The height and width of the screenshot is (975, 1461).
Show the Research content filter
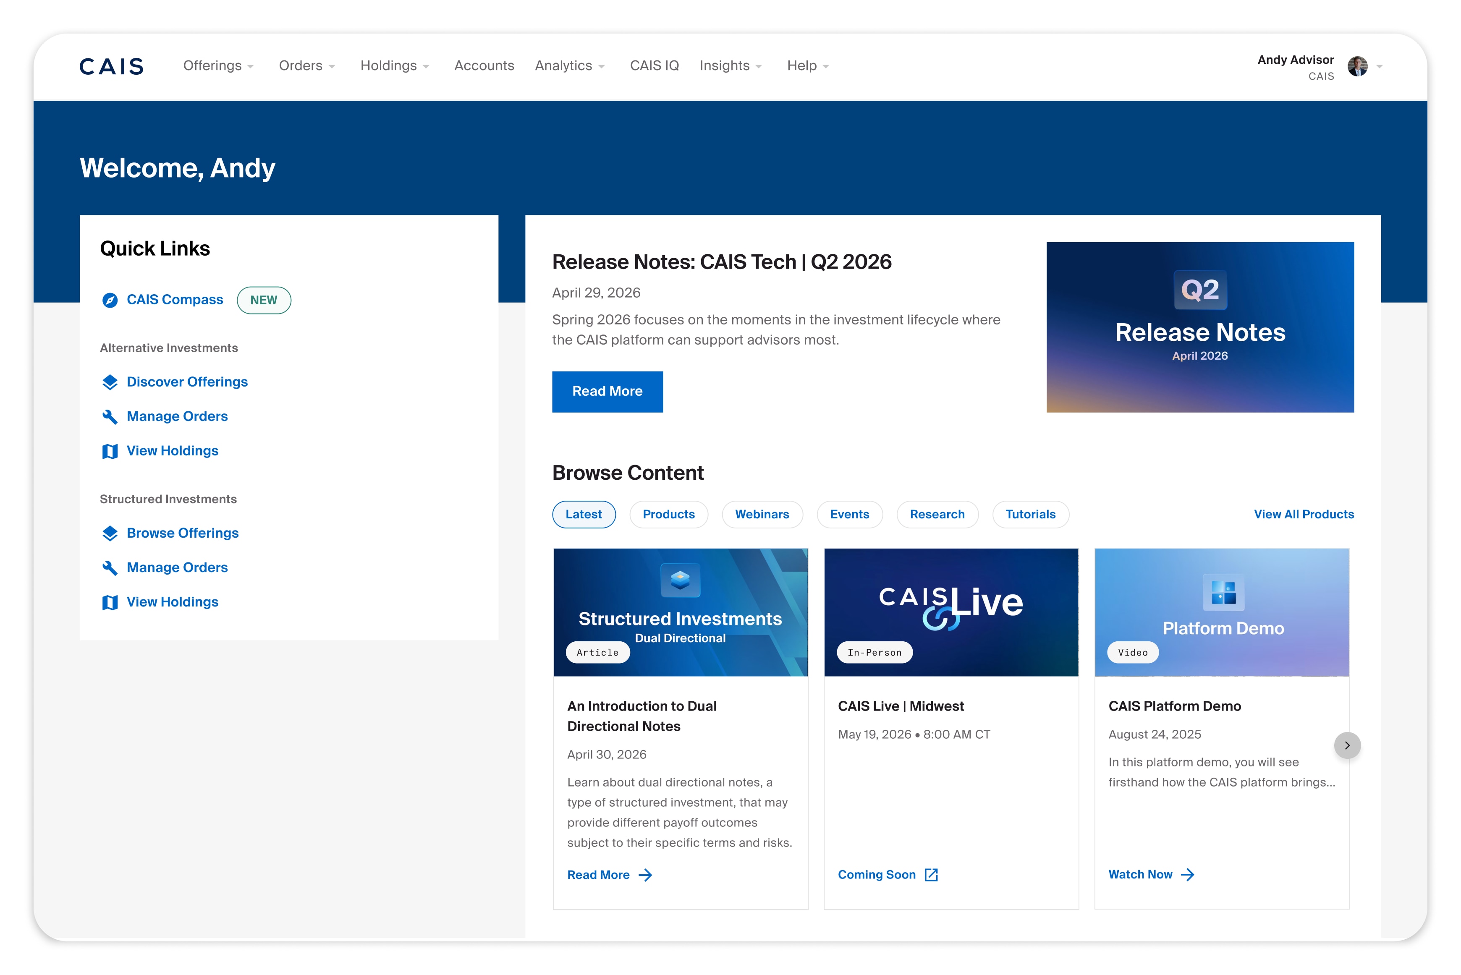(937, 515)
